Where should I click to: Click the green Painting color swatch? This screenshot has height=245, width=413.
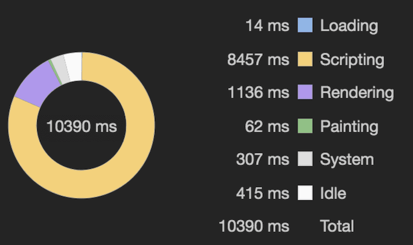pyautogui.click(x=305, y=126)
